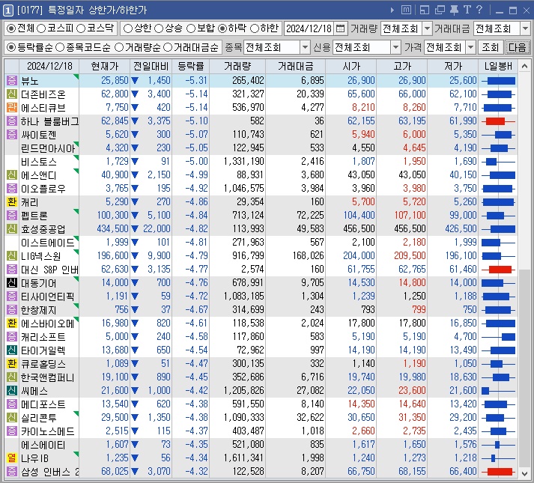This screenshot has height=483, width=534.
Task: Select the 더존비즈온 stock row name
Action: click(43, 94)
